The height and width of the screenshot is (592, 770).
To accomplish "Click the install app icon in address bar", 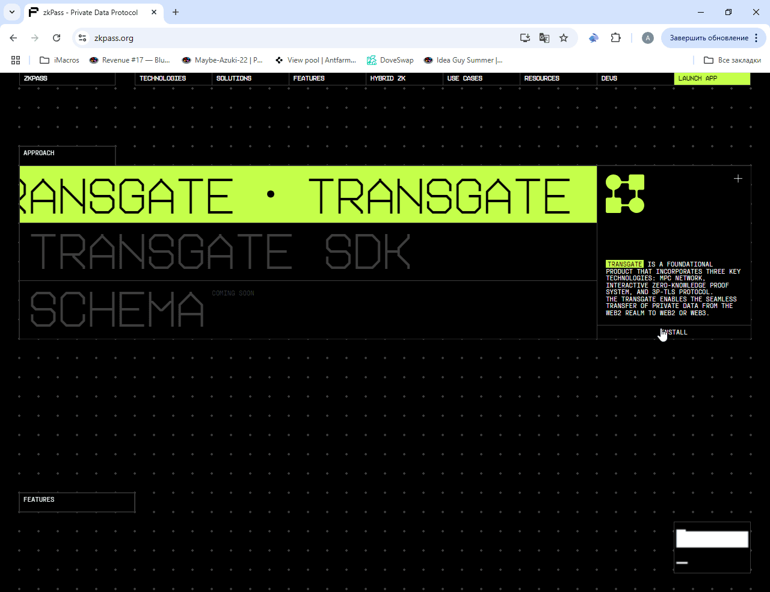I will pos(525,38).
